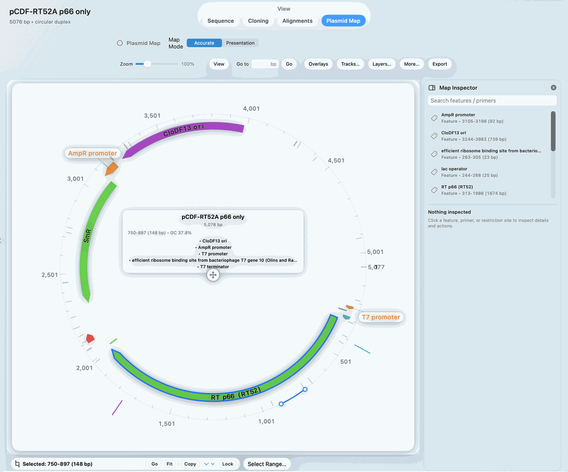This screenshot has width=568, height=472.
Task: Click Copy in the selection bar
Action: point(190,464)
